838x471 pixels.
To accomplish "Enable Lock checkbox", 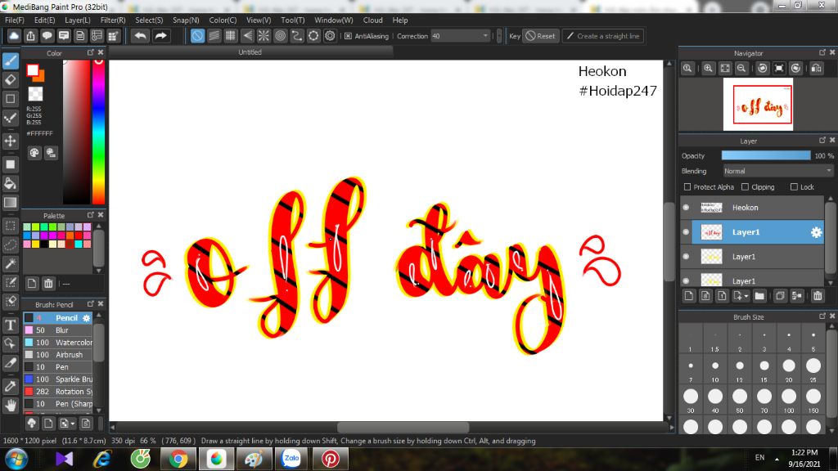I will click(794, 187).
